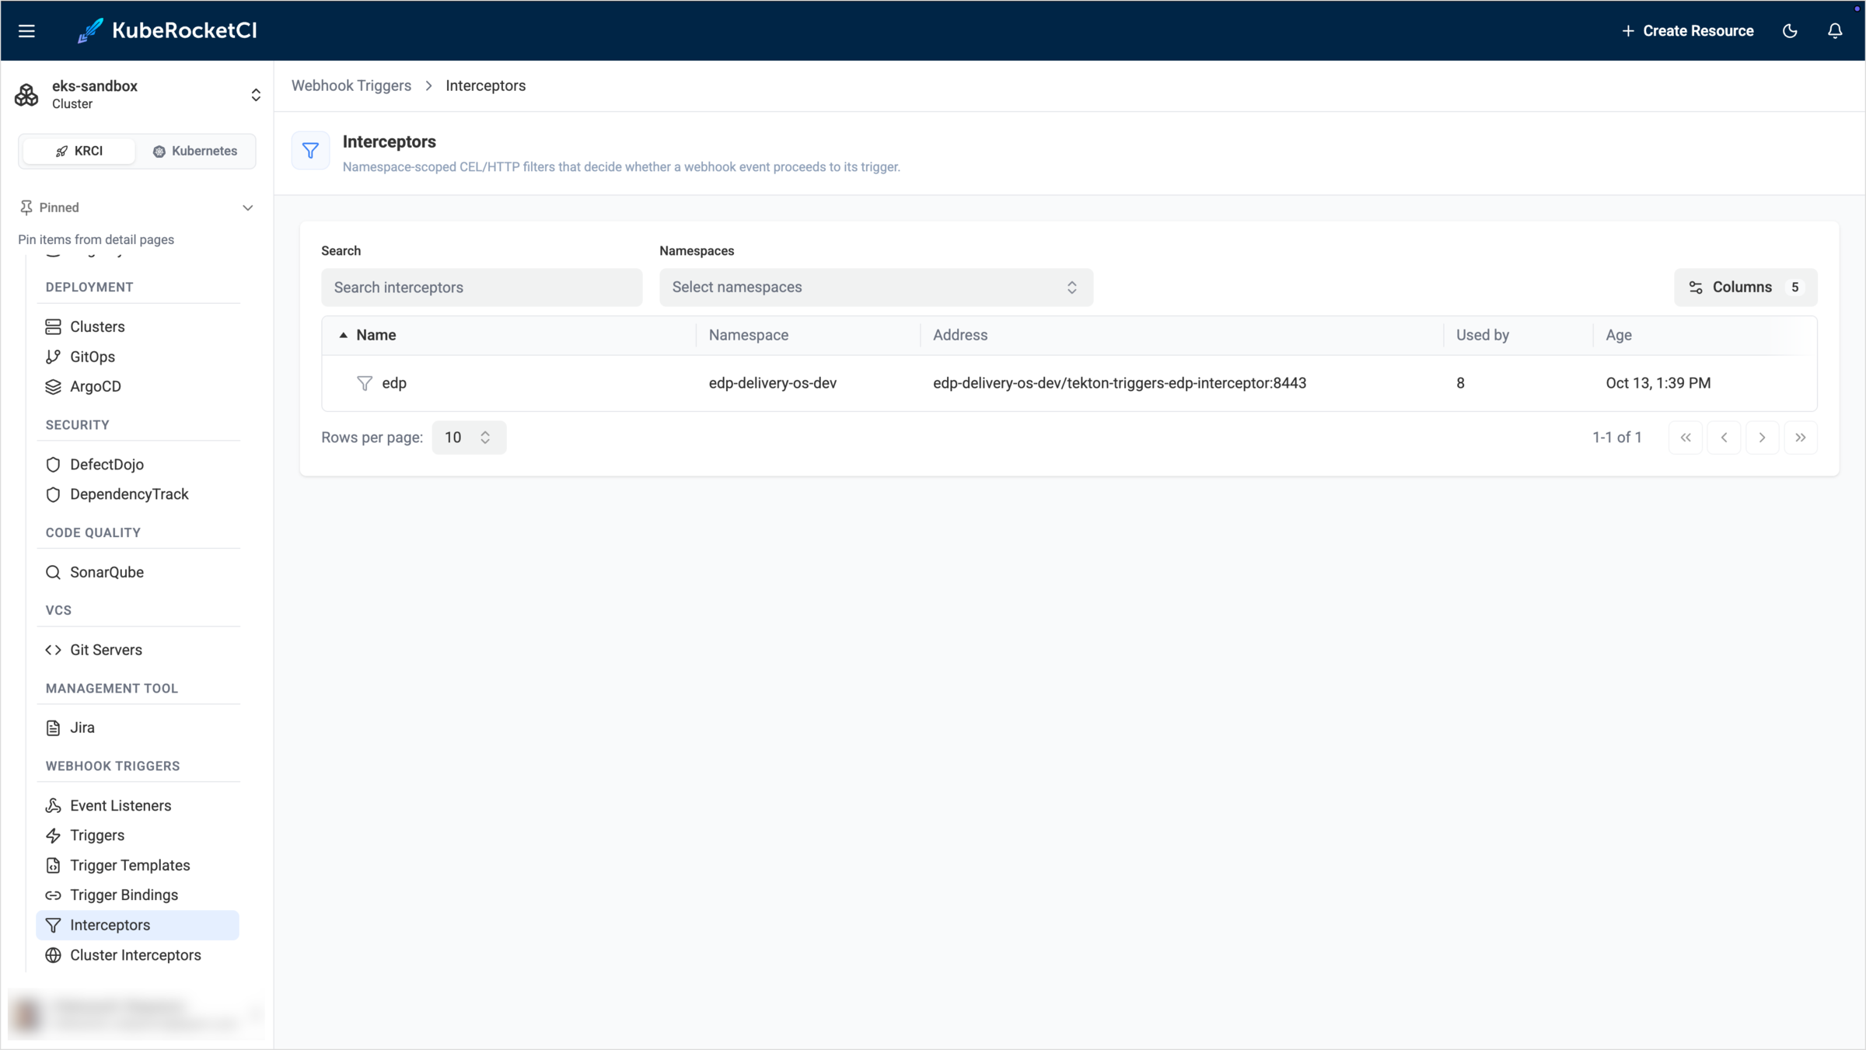Open DependencyTrack in the sidebar
1866x1050 pixels.
click(x=138, y=494)
